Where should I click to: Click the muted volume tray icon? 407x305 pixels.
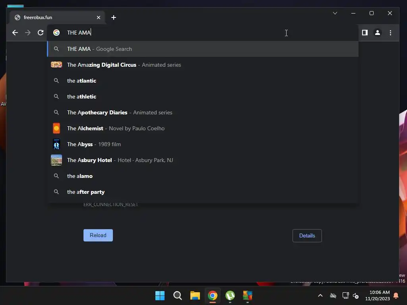[356, 295]
